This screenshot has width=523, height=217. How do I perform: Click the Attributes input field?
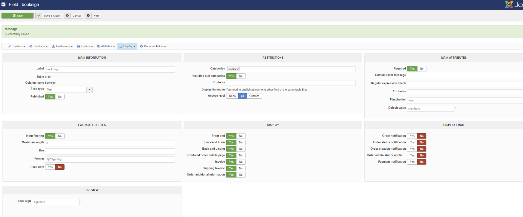click(465, 92)
